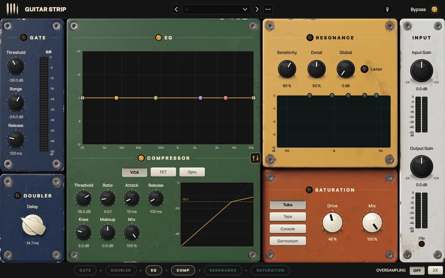The width and height of the screenshot is (445, 278).
Task: Open the preset selector dropdown
Action: [216, 9]
